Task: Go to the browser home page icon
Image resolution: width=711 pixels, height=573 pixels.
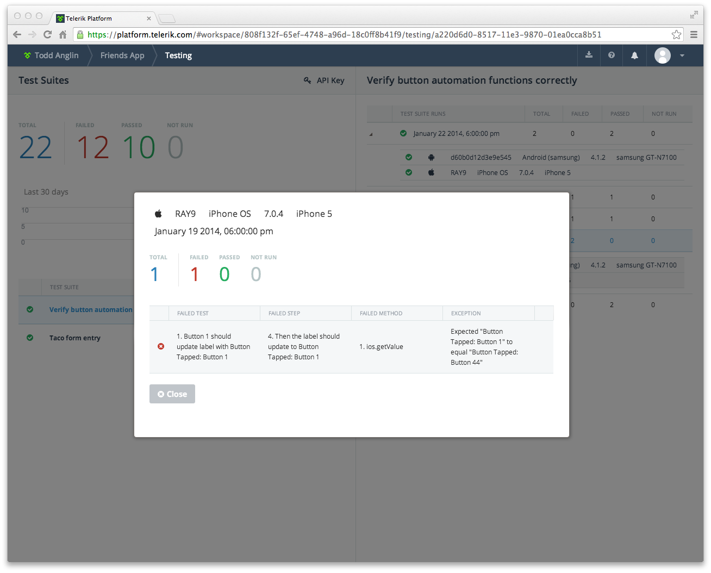Action: (x=63, y=35)
